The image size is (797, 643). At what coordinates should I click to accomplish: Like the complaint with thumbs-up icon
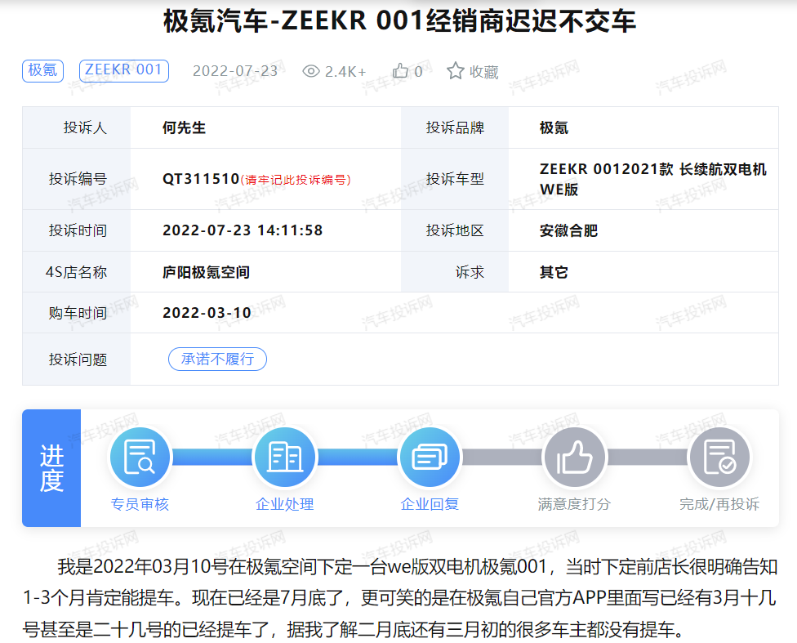click(x=400, y=71)
